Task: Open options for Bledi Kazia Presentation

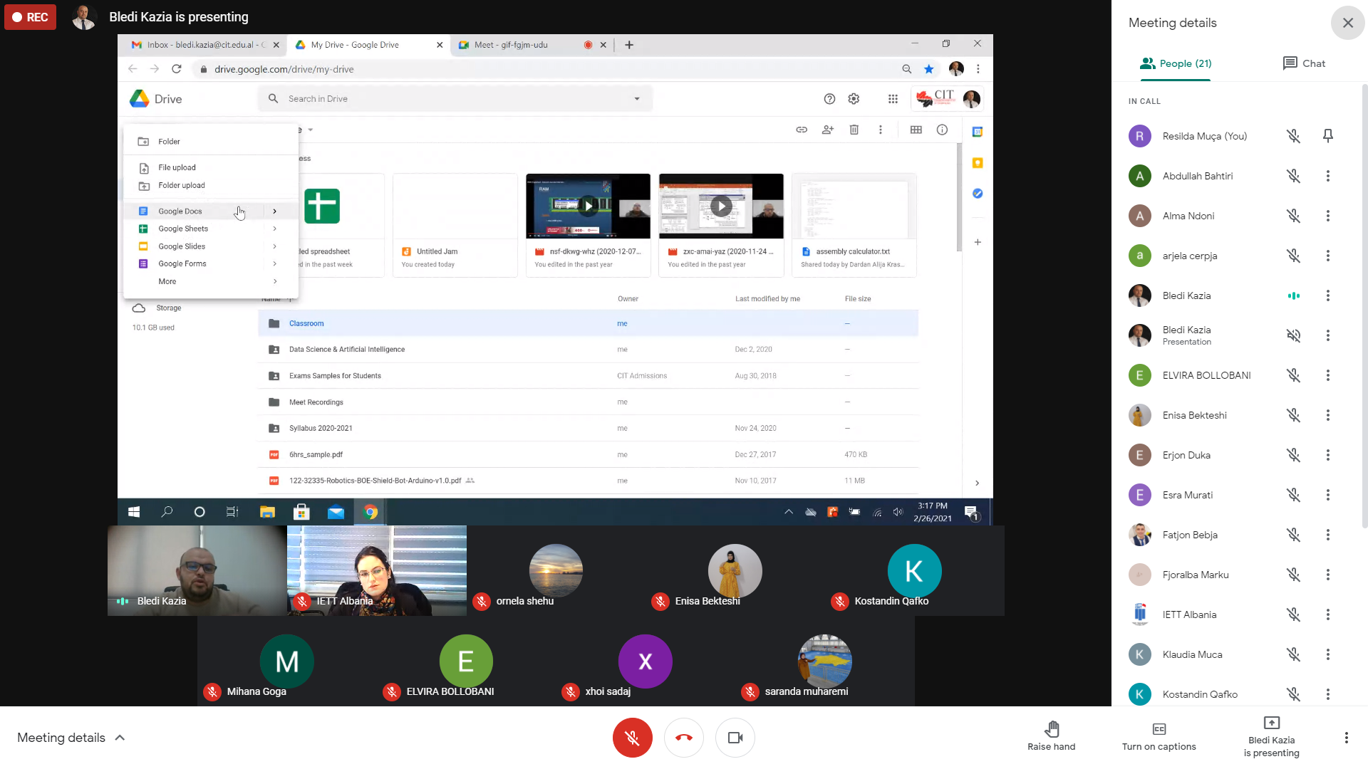Action: coord(1327,335)
